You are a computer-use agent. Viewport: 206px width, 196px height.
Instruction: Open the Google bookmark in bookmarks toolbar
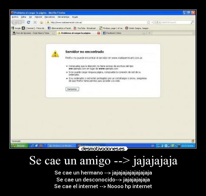16,28
